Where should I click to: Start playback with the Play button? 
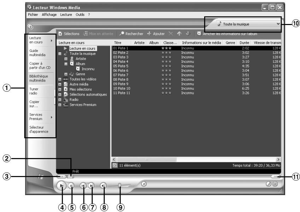(62, 186)
